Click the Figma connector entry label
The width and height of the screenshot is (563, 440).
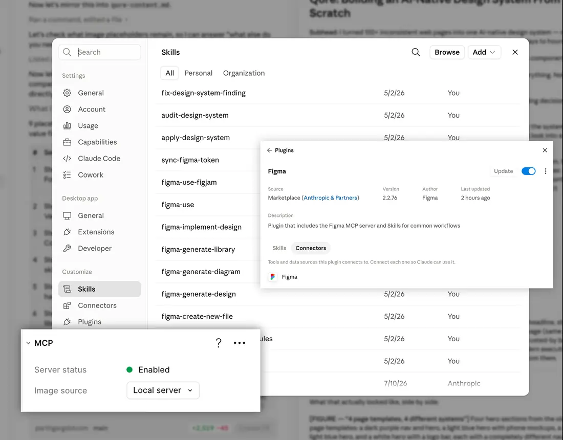[289, 277]
